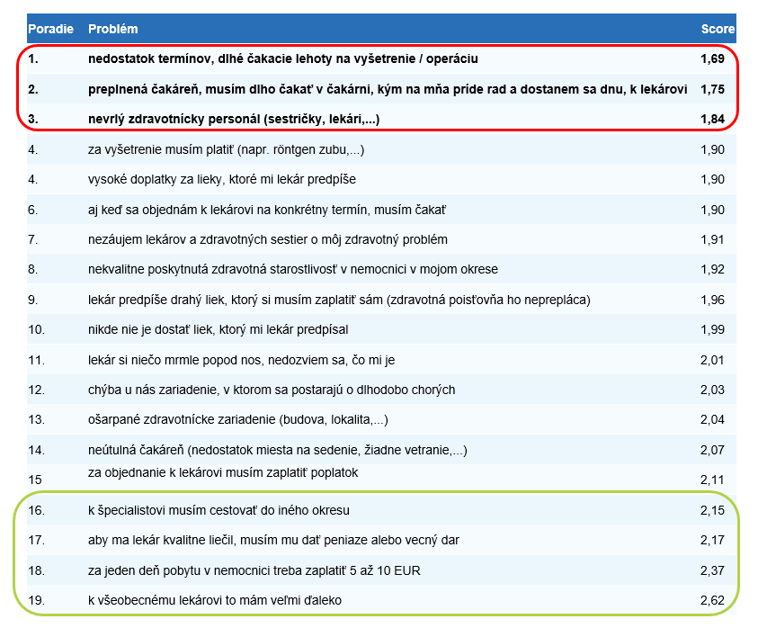Click the rank number 7.
Image resolution: width=758 pixels, height=628 pixels.
[x=33, y=239]
